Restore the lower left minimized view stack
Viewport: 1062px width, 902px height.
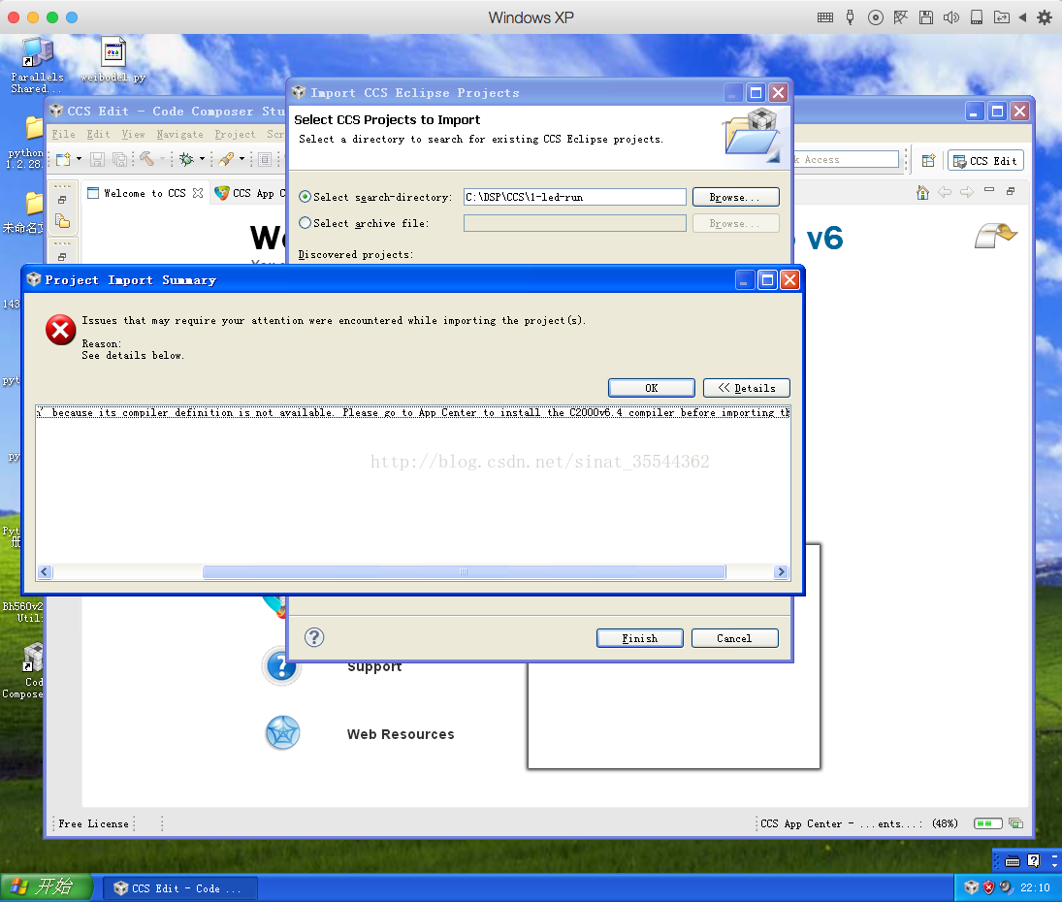click(62, 257)
